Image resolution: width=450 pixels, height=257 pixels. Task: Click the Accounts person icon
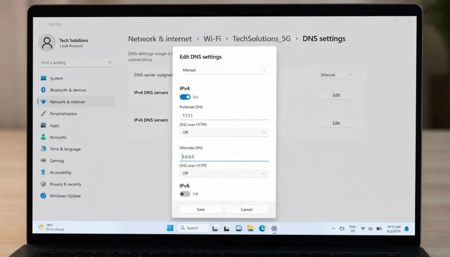(44, 137)
